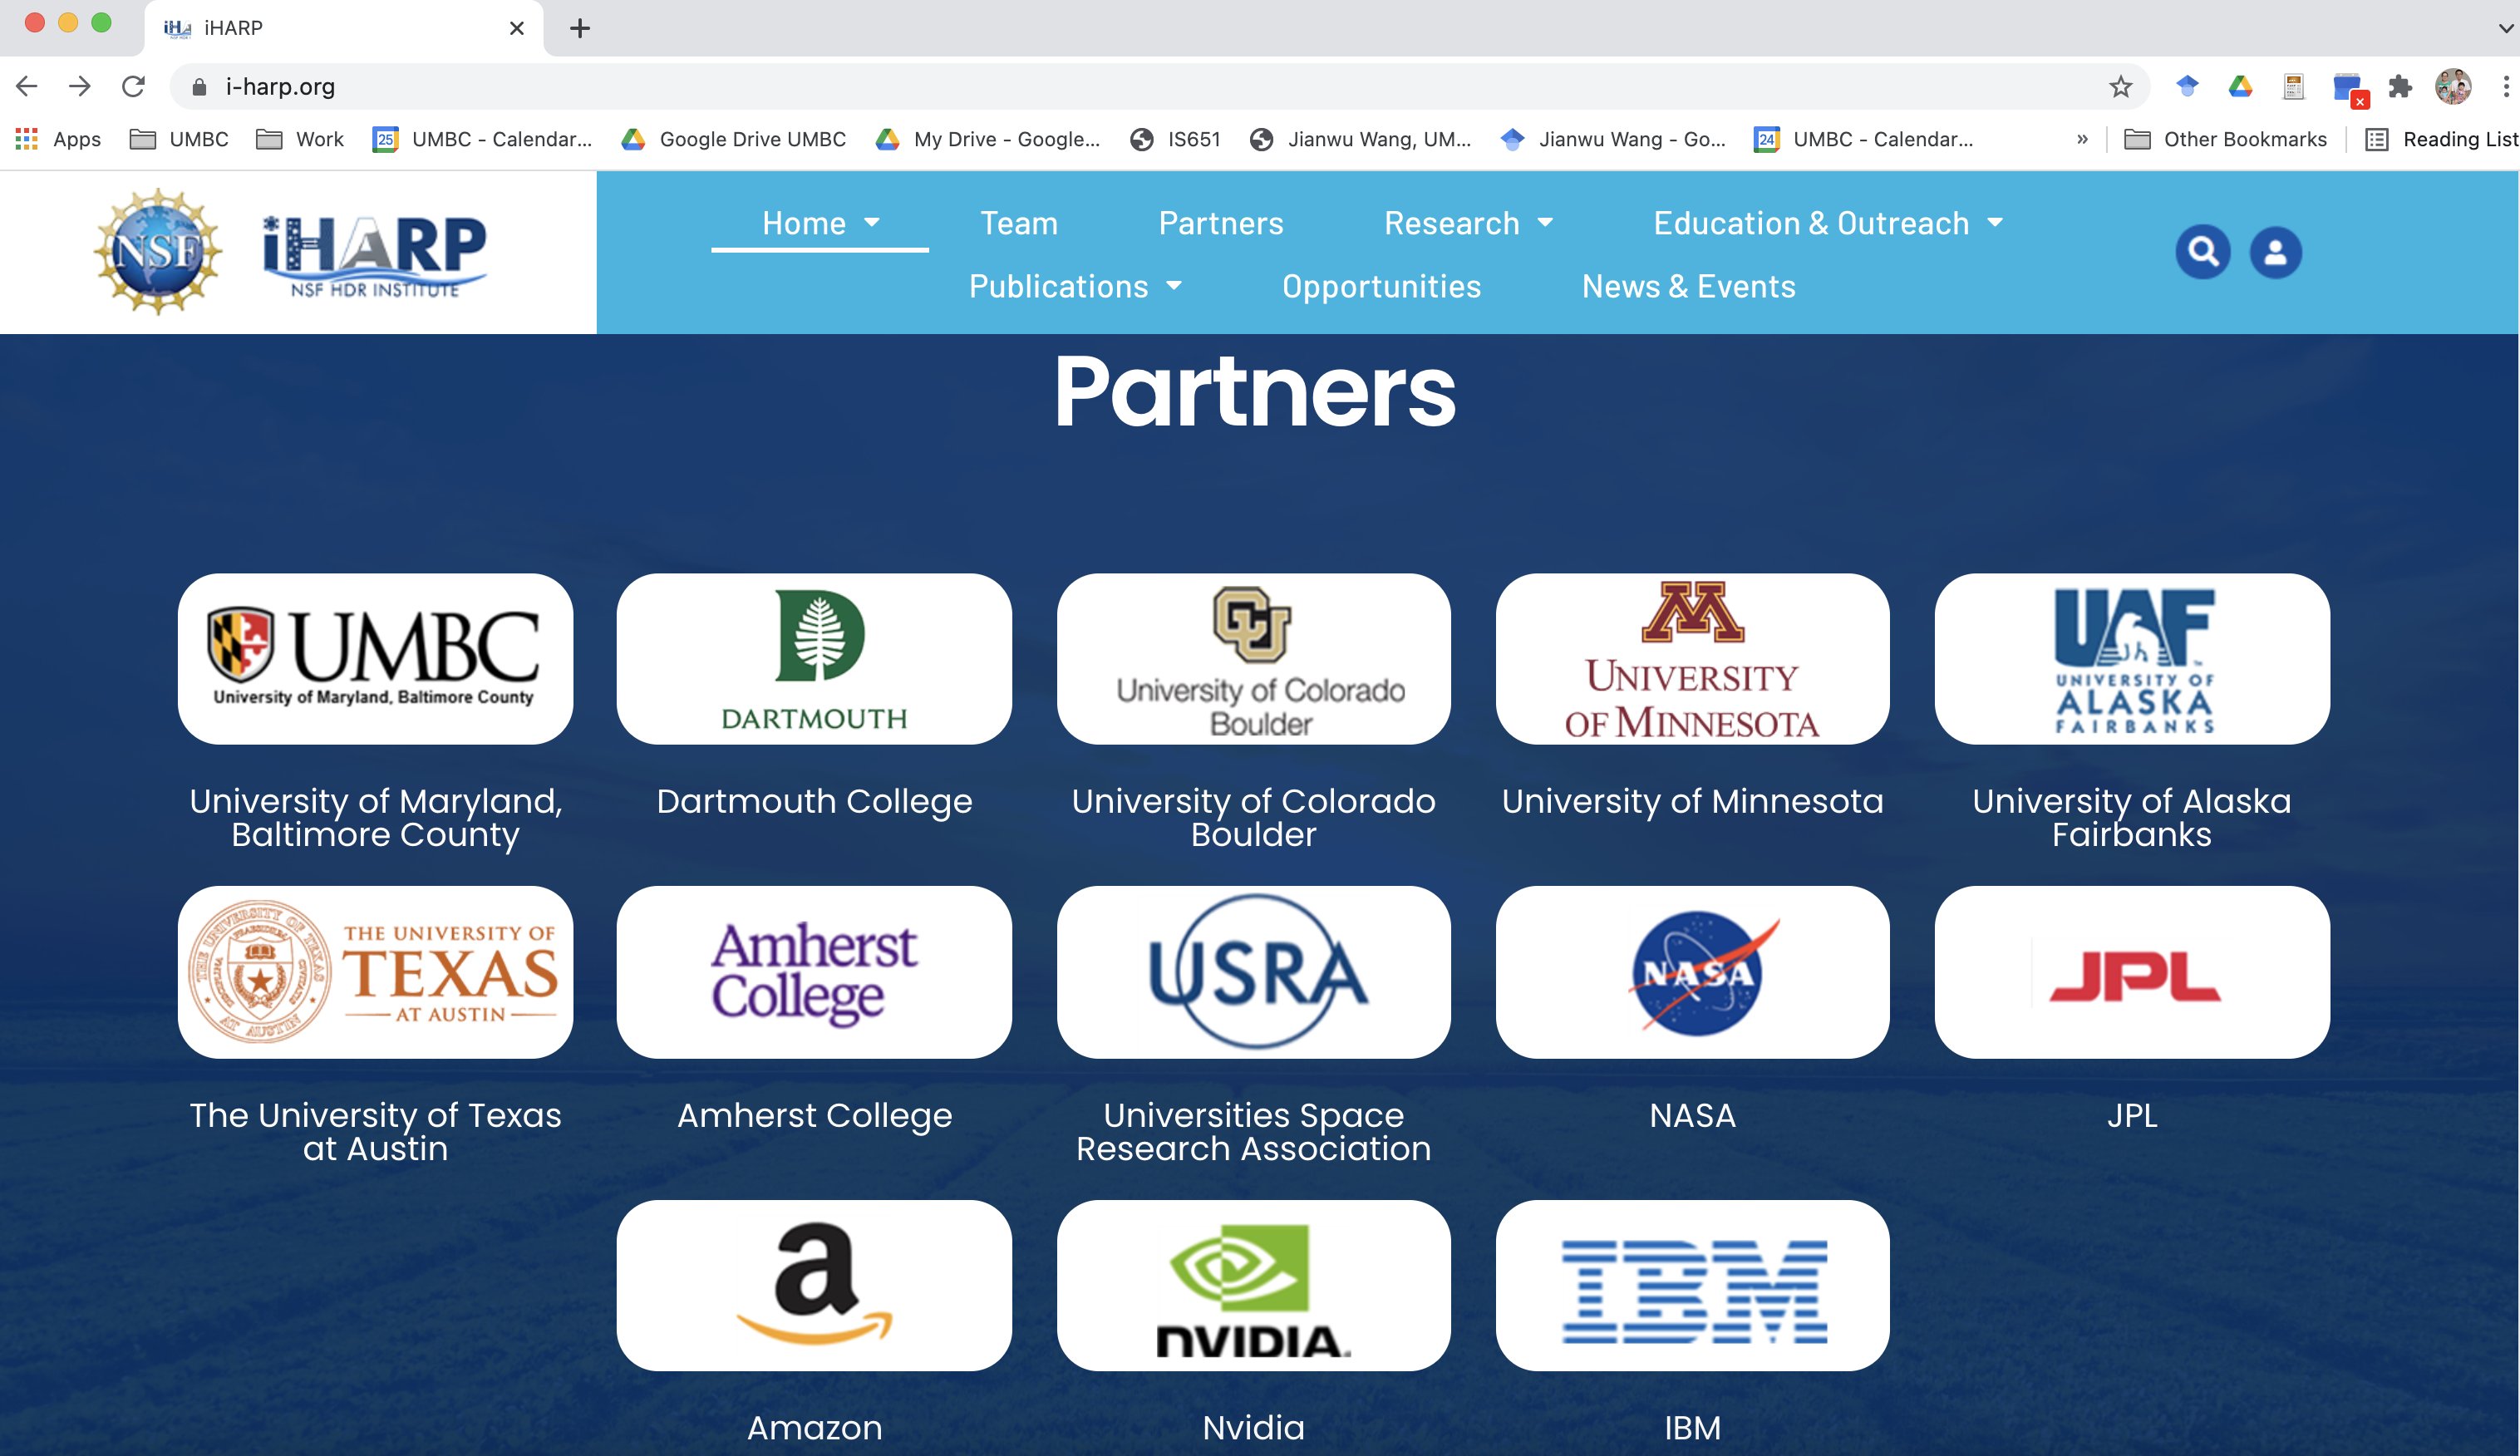
Task: Click the Dartmouth partner logo card
Action: (814, 658)
